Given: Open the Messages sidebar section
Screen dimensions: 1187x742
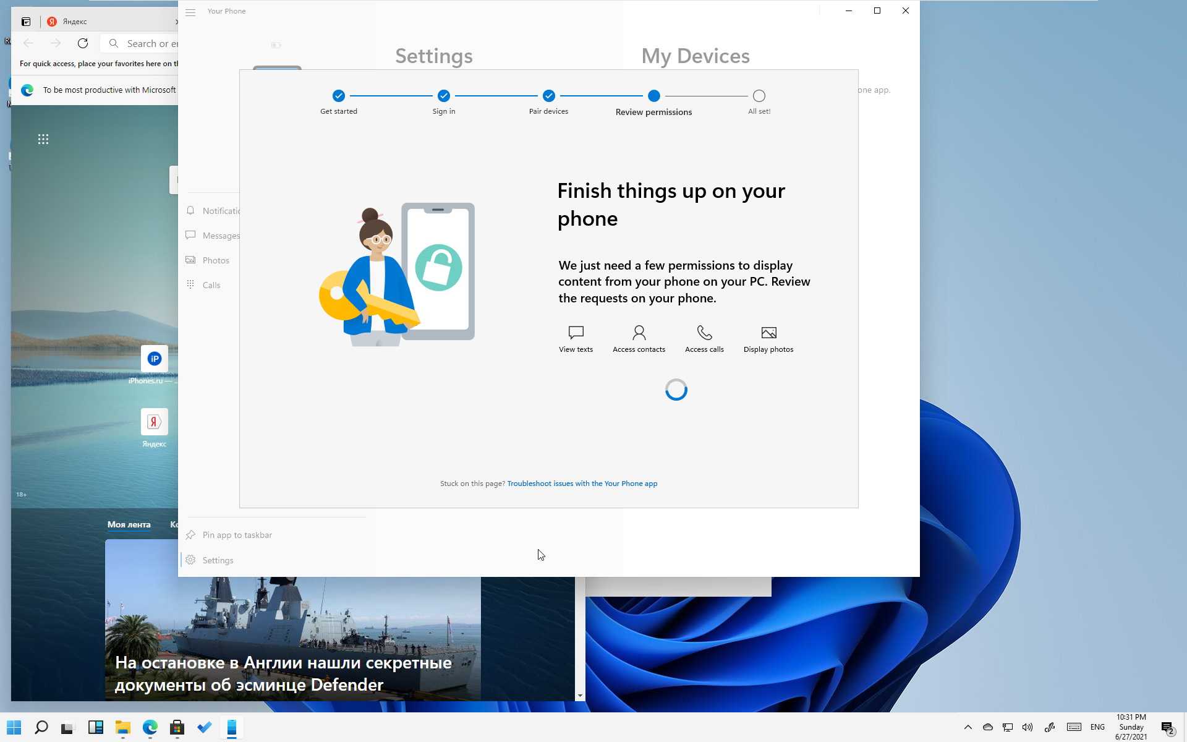Looking at the screenshot, I should (x=220, y=236).
